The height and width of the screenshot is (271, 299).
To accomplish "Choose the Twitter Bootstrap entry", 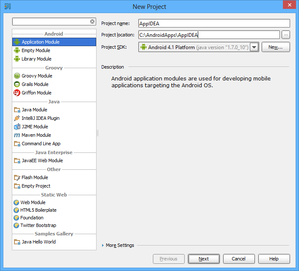I will (54, 225).
